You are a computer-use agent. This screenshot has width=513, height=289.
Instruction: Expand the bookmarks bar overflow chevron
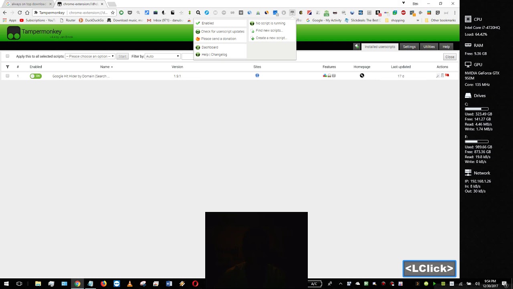pyautogui.click(x=418, y=20)
